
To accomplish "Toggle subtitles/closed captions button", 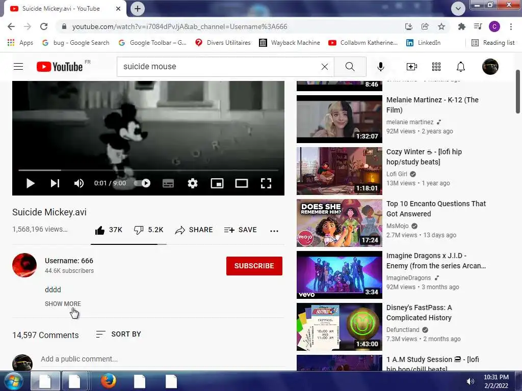I will coord(168,183).
